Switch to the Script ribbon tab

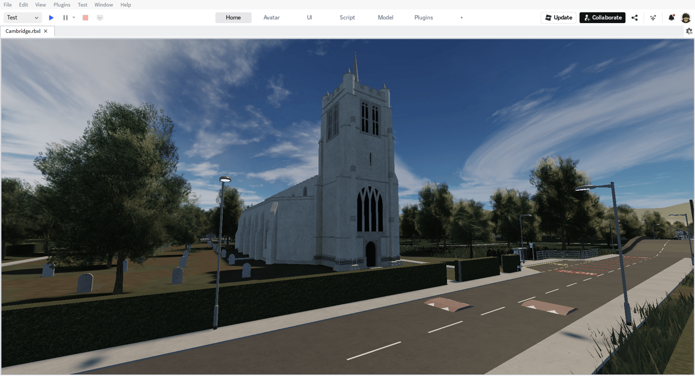click(x=347, y=18)
